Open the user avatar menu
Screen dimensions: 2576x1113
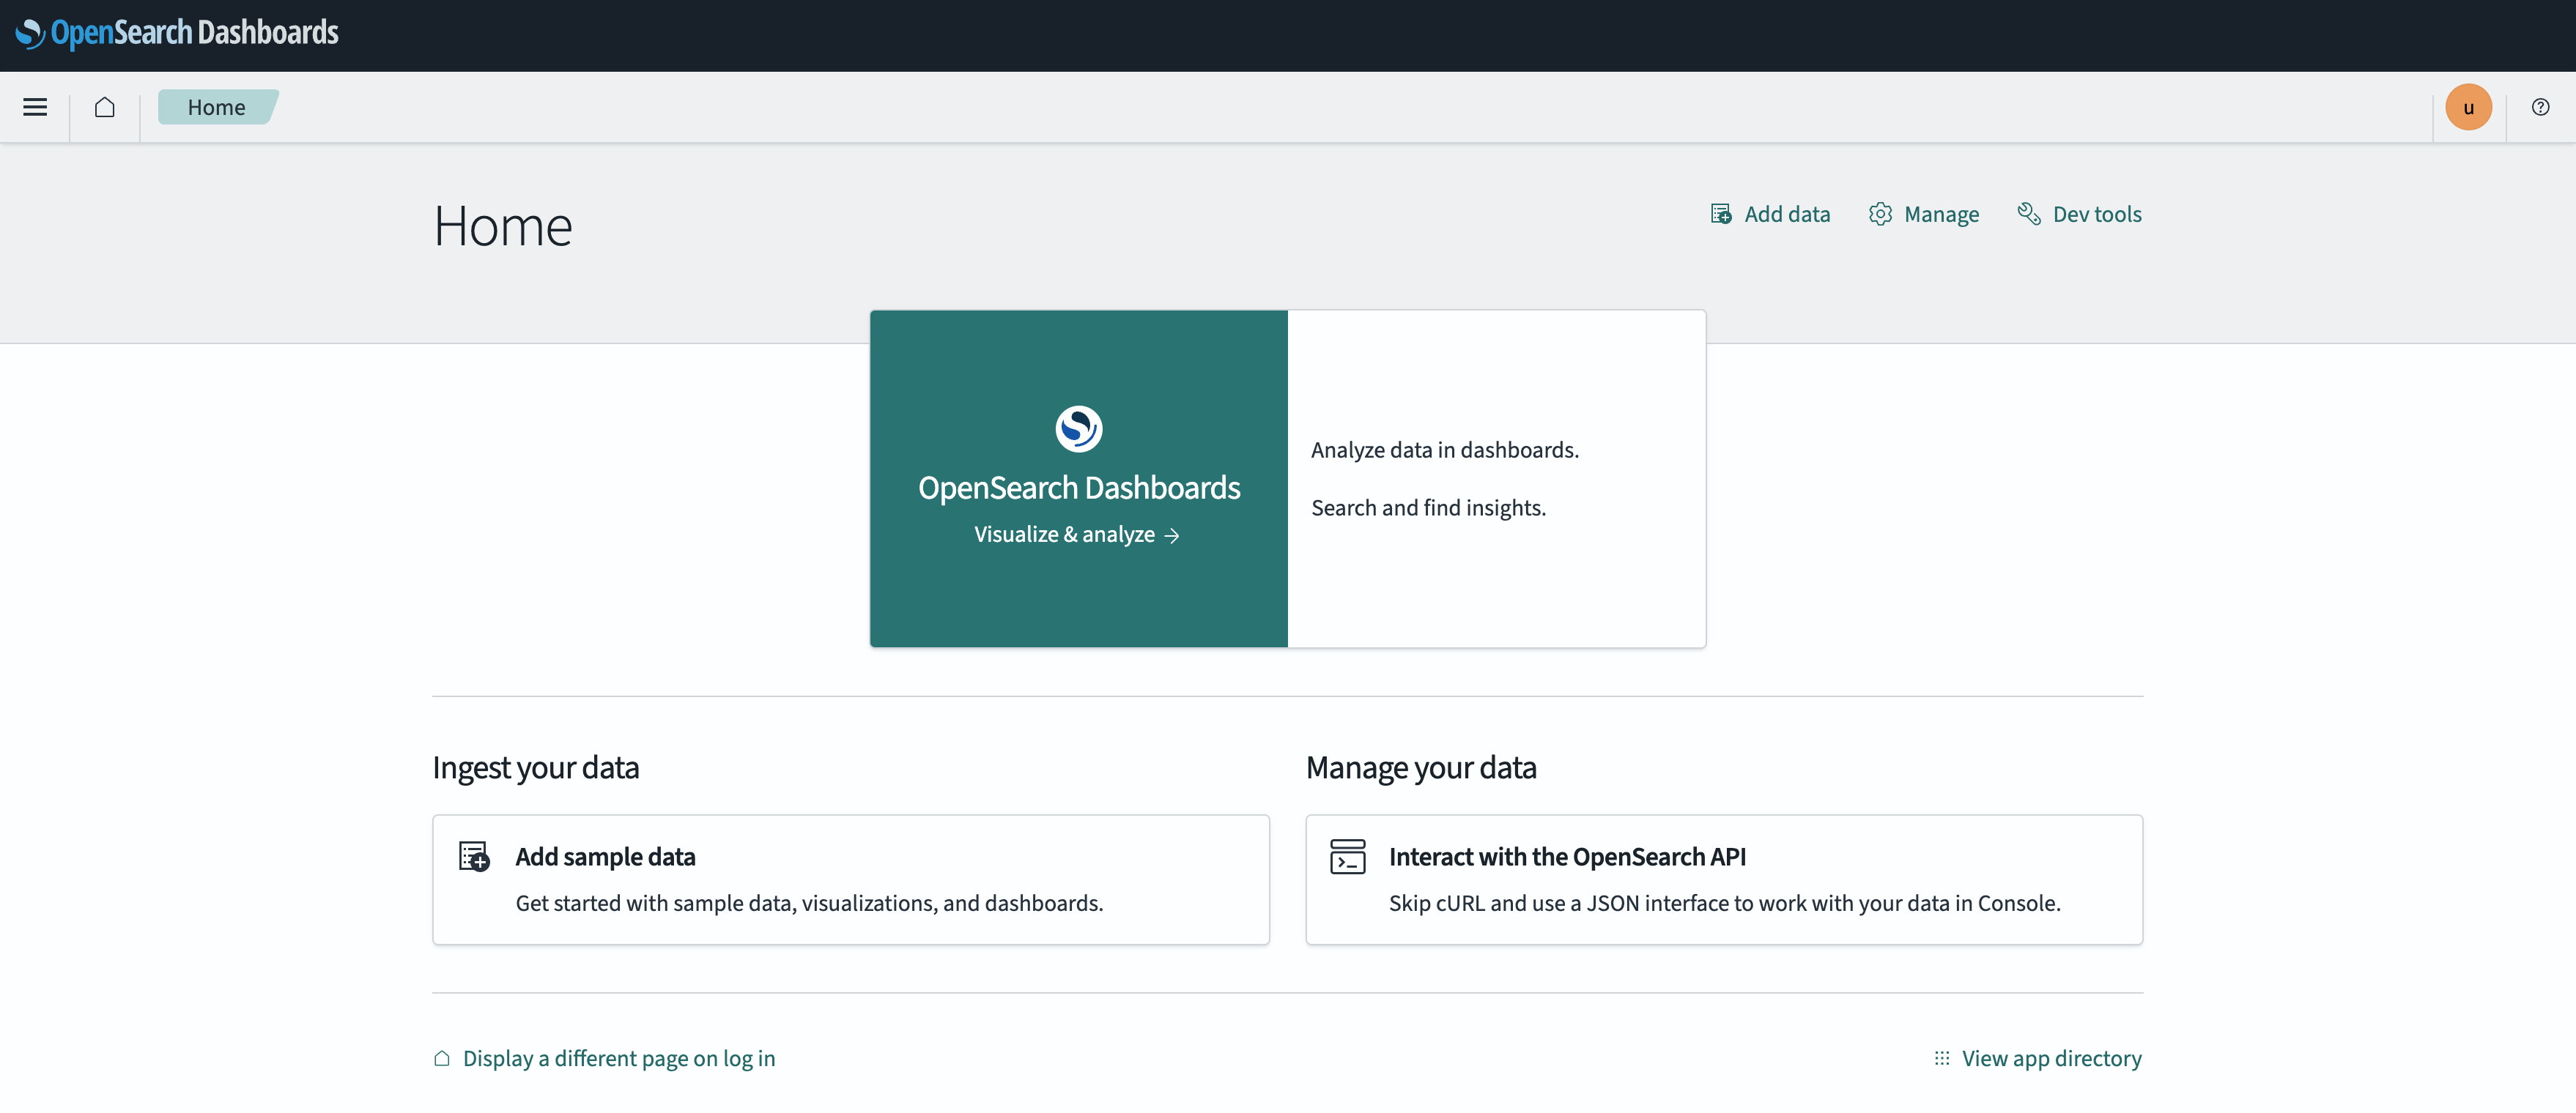click(x=2468, y=107)
